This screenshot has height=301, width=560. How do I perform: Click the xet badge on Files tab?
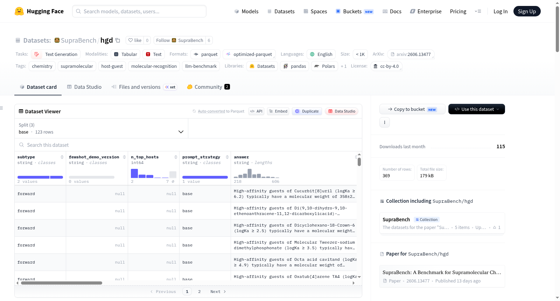pos(170,87)
